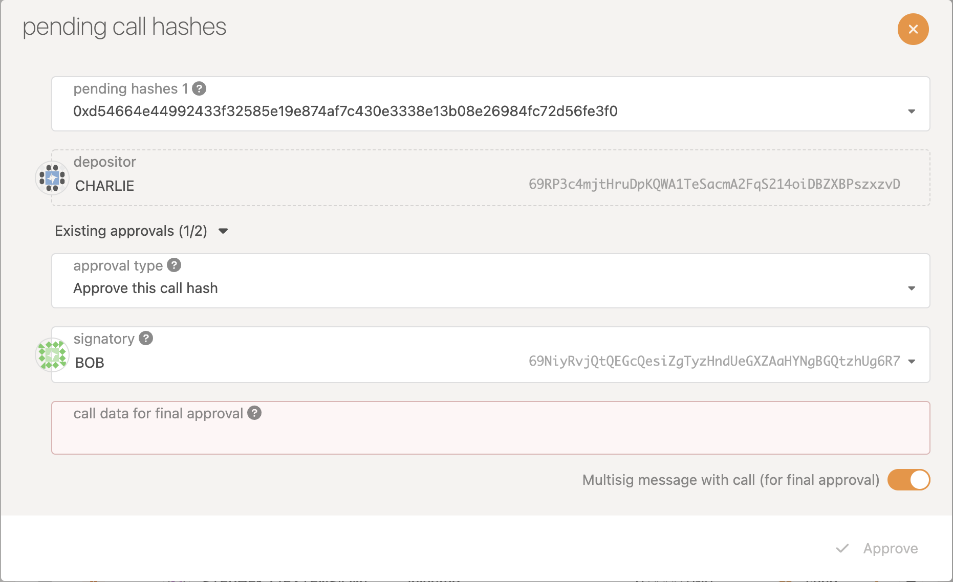Select depositor address text 69RP3c4mjt…
The width and height of the screenshot is (953, 582).
click(x=714, y=184)
